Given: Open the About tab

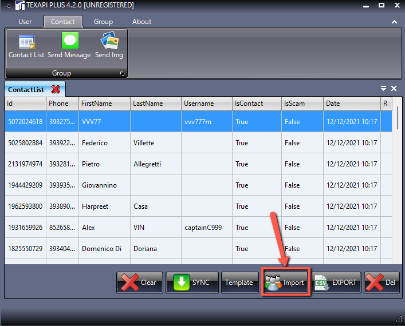Looking at the screenshot, I should tap(141, 22).
